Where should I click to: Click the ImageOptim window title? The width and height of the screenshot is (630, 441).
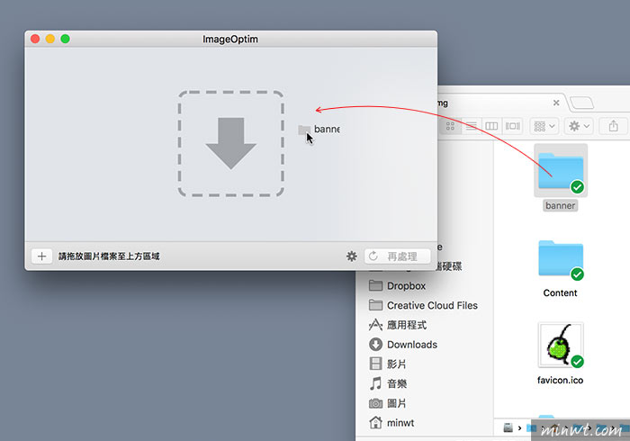click(x=230, y=39)
